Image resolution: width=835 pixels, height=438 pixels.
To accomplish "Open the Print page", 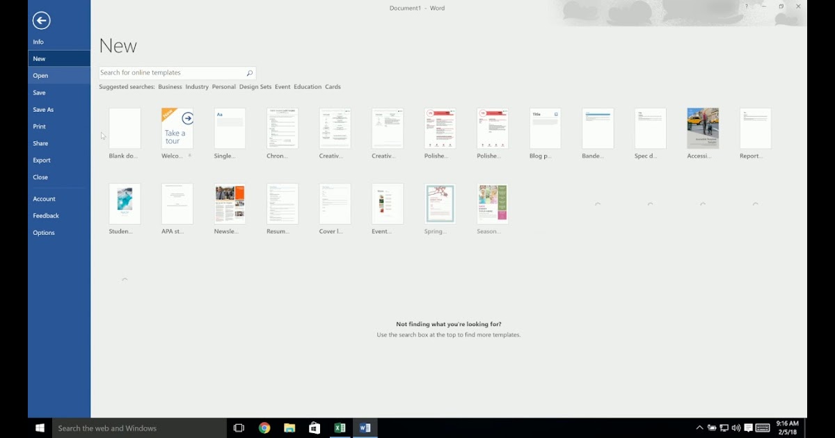I will (59, 127).
